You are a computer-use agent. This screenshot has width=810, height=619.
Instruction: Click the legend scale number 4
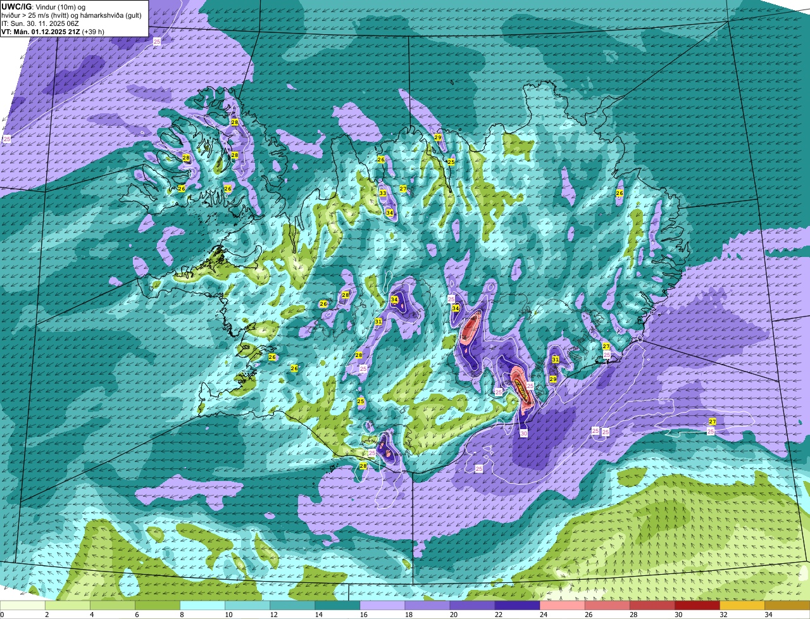point(92,615)
